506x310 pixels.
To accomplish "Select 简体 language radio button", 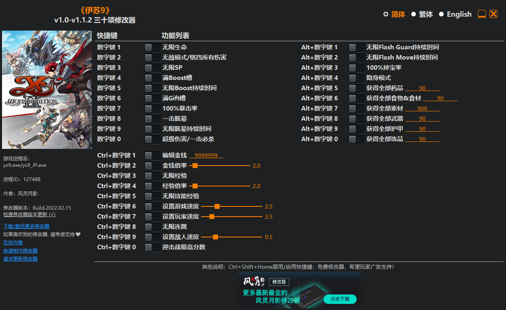I will pos(386,14).
